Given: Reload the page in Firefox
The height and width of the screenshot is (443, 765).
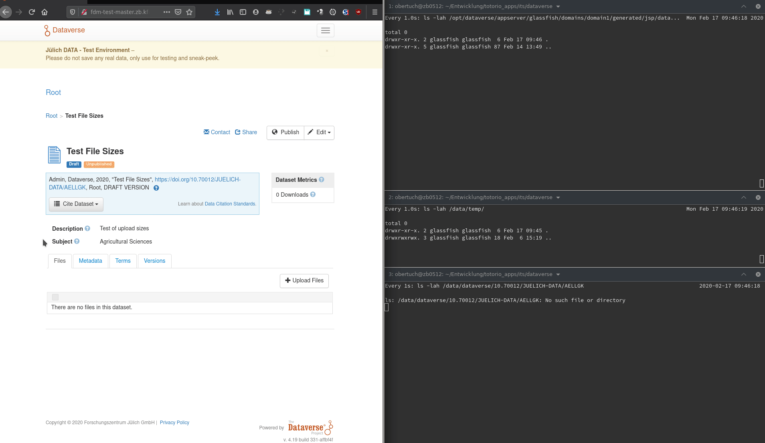Looking at the screenshot, I should [32, 12].
